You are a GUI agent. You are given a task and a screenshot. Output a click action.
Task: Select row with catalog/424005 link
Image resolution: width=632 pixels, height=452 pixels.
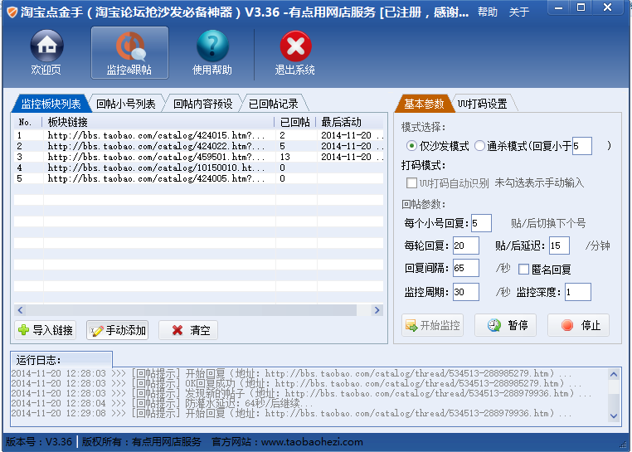click(x=199, y=178)
